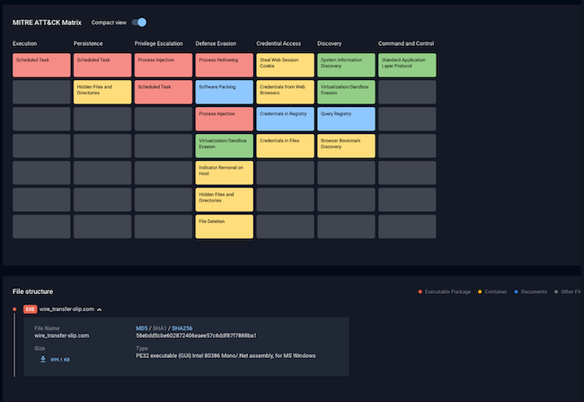Viewport: 584px width, 402px height.
Task: Select wire_transfer-slip.com in file structure tree
Action: point(66,309)
